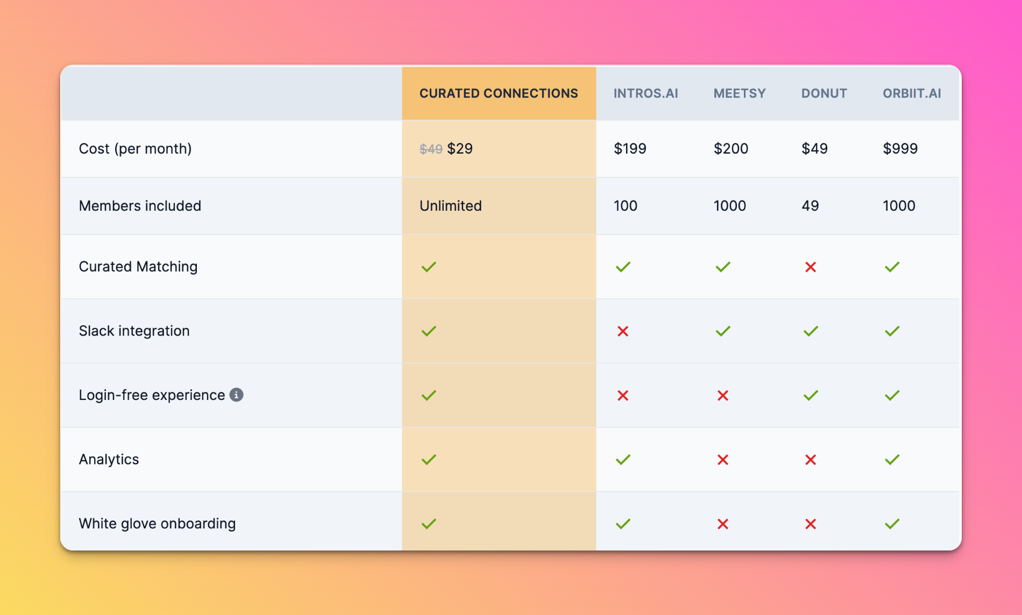1022x615 pixels.
Task: Click the Curated Connections checkmark for Slack integration
Action: point(429,331)
